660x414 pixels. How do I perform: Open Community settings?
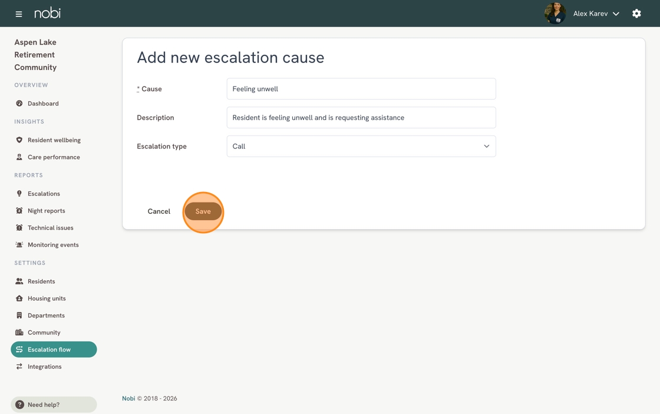(x=44, y=332)
